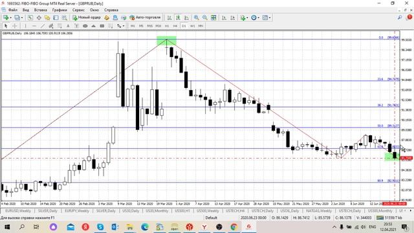This screenshot has height=233, width=414.
Task: Expand the Templates dropdown arrow
Action: (x=270, y=17)
